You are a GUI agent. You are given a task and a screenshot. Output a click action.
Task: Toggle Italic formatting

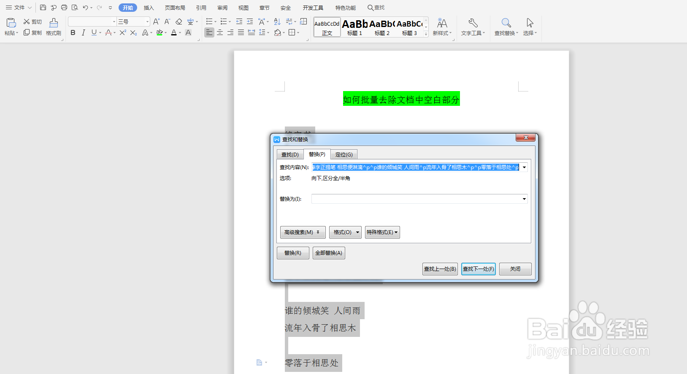(x=83, y=32)
